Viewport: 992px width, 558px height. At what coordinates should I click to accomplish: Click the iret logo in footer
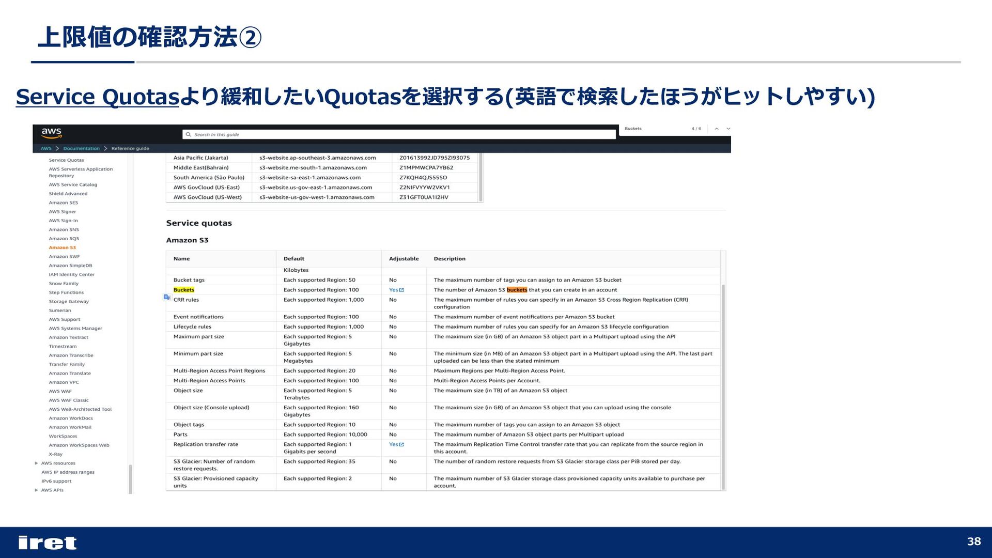[x=47, y=542]
